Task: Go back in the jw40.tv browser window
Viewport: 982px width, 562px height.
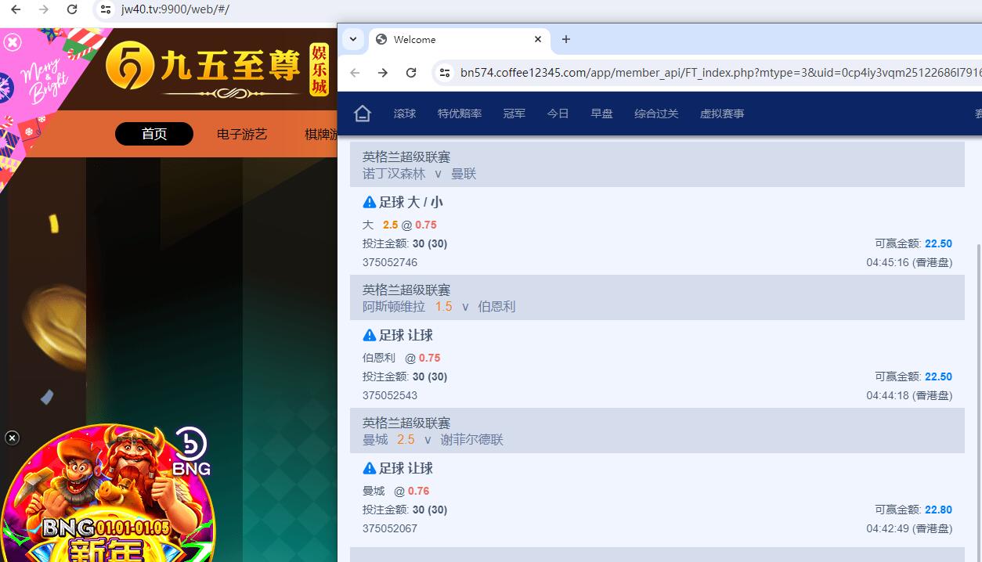Action: coord(16,9)
